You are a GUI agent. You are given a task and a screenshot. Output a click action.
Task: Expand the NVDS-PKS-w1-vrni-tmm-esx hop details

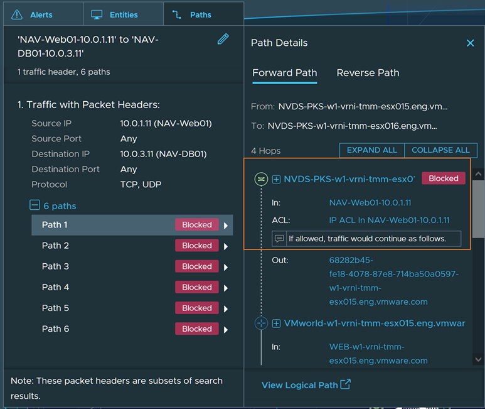[x=276, y=179]
